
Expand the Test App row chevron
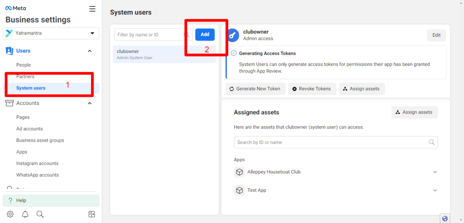(x=435, y=190)
